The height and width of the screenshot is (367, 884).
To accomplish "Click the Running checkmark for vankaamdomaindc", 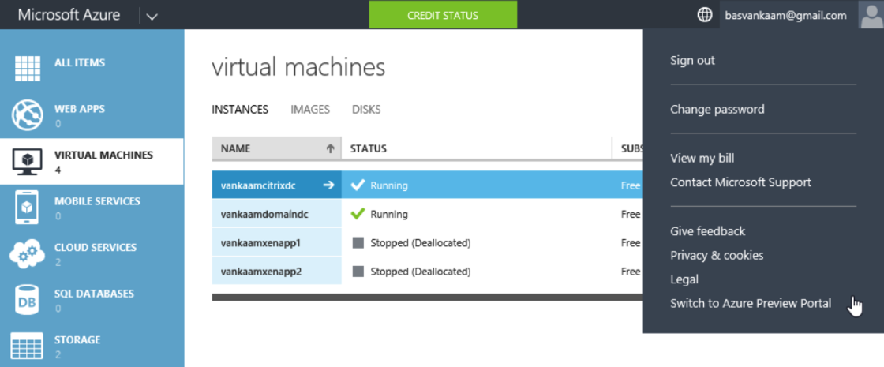I will click(x=358, y=214).
